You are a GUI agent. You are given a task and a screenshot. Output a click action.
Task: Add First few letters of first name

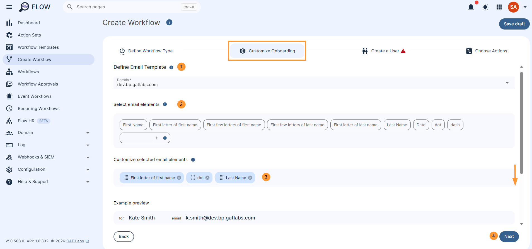pos(234,125)
